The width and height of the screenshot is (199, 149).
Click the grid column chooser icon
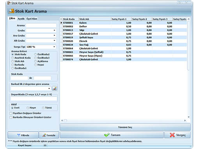[x=61, y=19]
